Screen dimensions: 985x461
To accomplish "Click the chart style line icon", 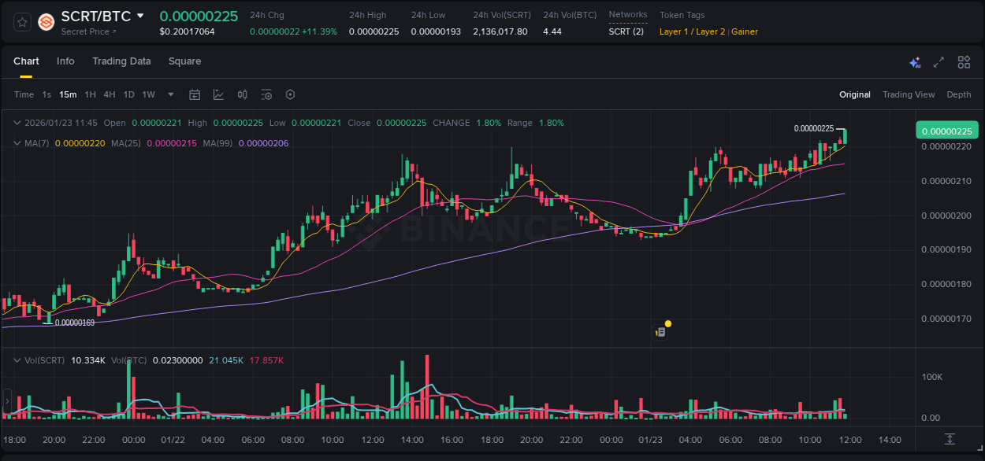I will pyautogui.click(x=218, y=94).
